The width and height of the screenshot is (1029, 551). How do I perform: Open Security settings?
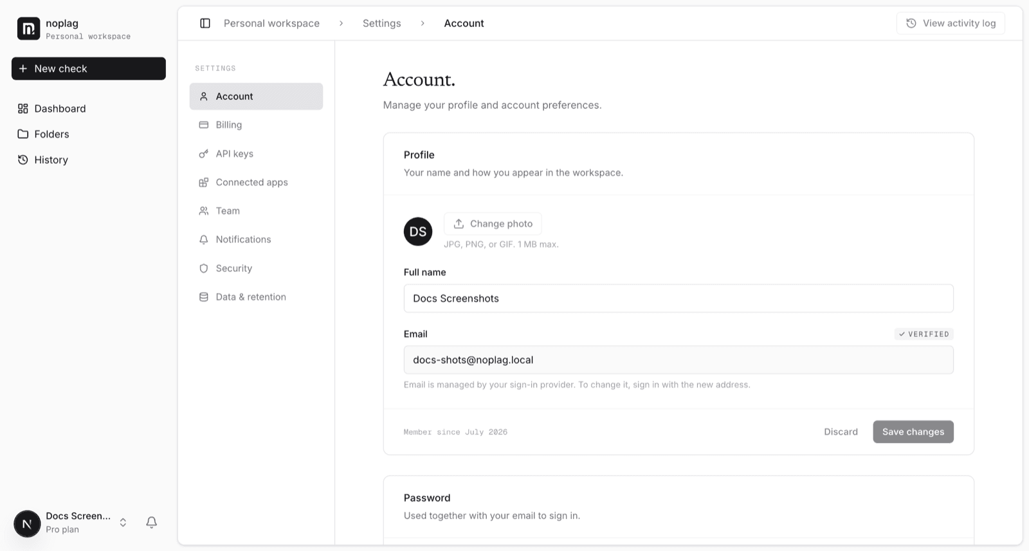tap(256, 268)
